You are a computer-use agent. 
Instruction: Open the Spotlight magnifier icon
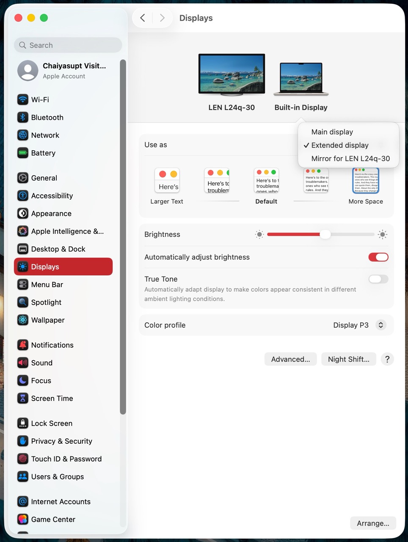(x=23, y=302)
